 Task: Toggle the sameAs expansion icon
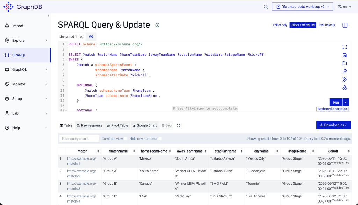[x=345, y=87]
